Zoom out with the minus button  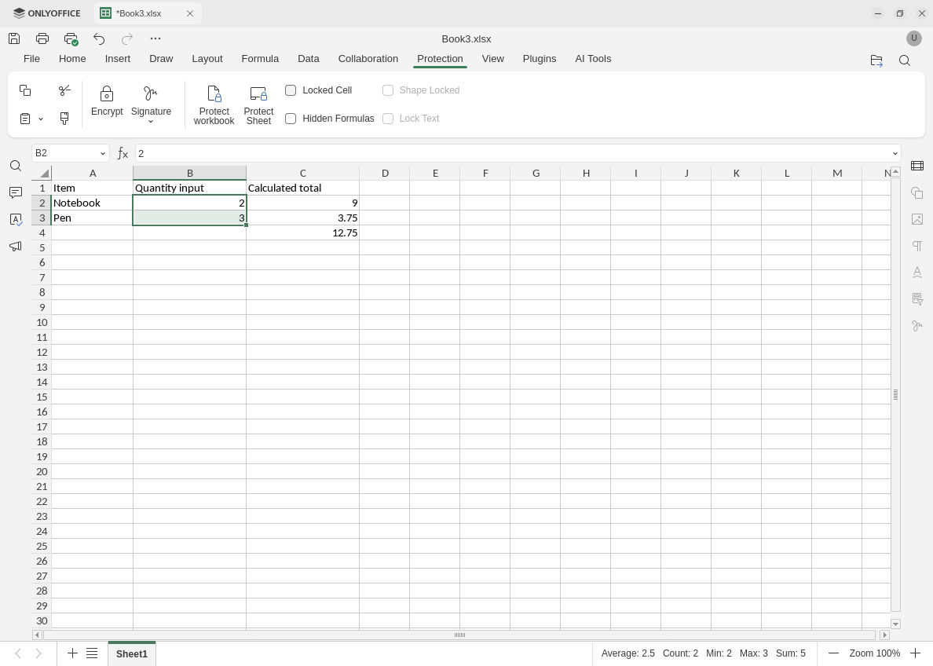tap(833, 653)
